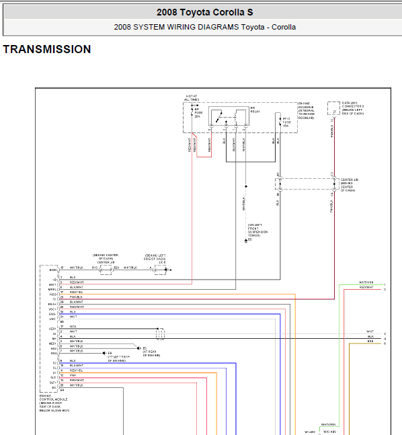Click the TRANSMISSION heading
This screenshot has height=435, width=402.
pos(47,49)
